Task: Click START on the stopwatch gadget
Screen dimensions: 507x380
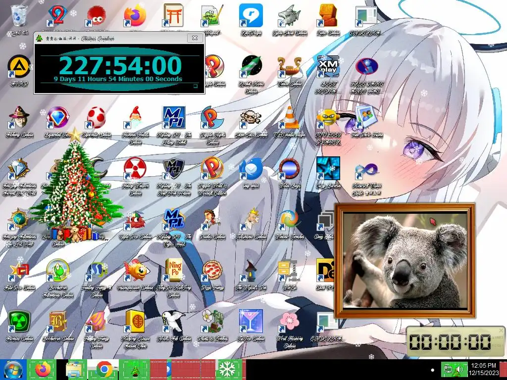Action: (497, 337)
